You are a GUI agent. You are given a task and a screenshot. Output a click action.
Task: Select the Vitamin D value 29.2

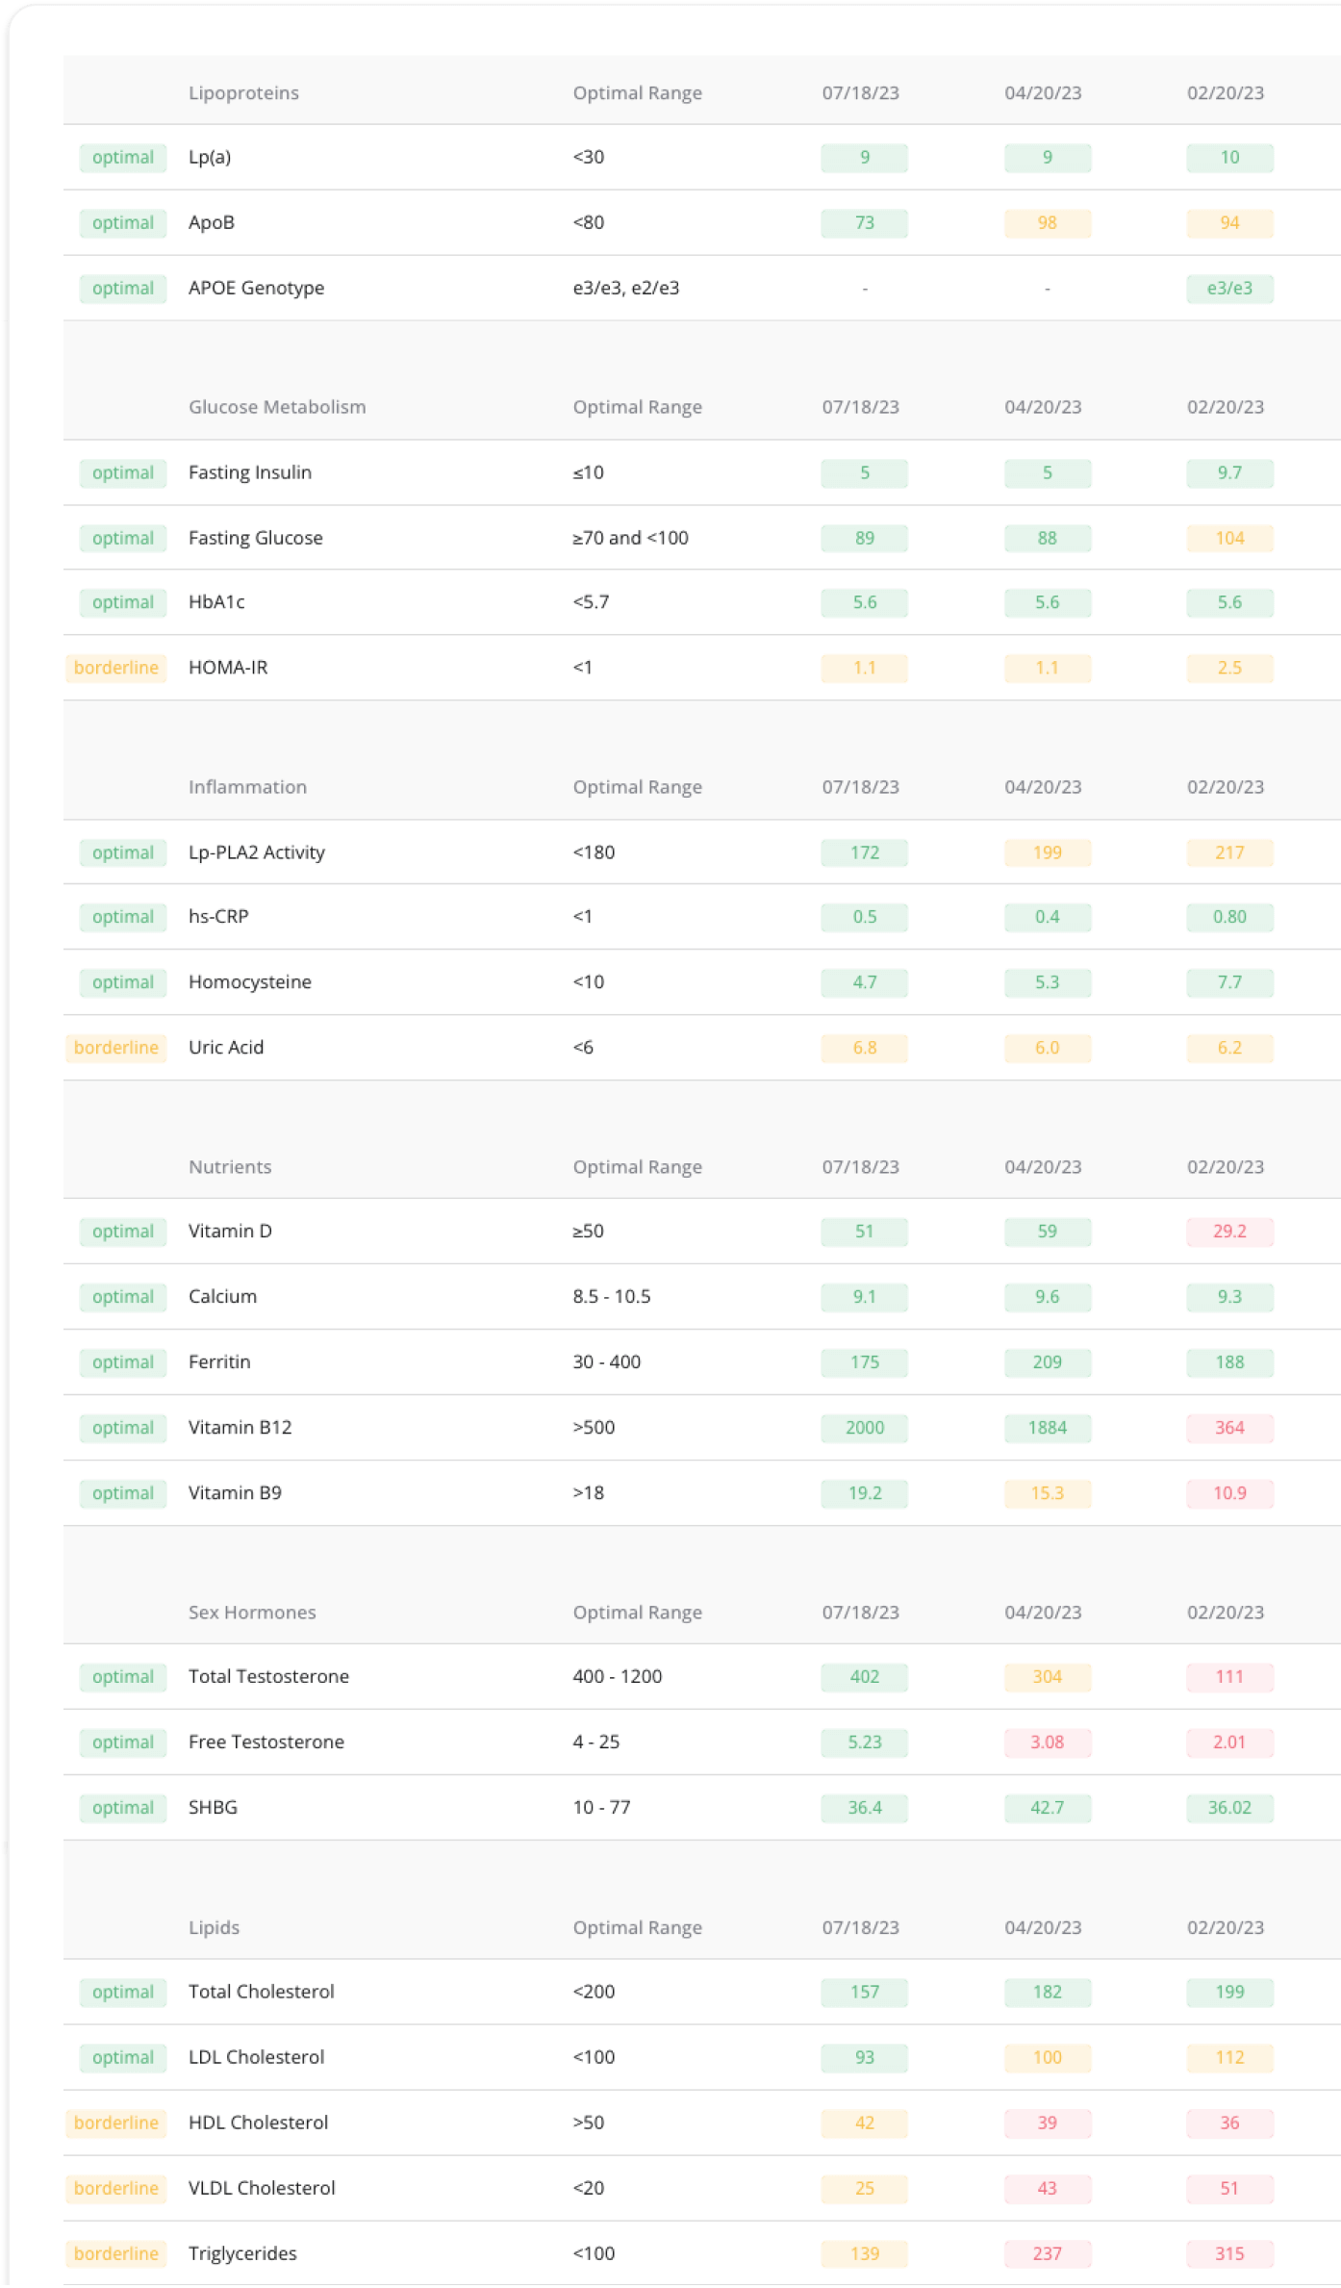(x=1228, y=1232)
